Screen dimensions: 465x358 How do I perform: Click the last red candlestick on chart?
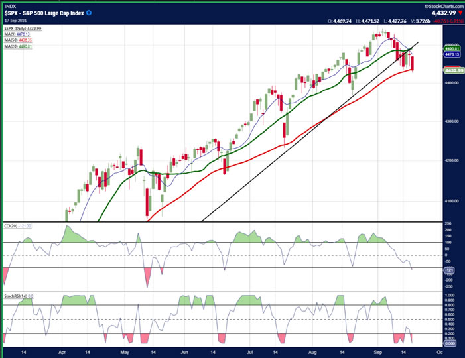coord(412,64)
